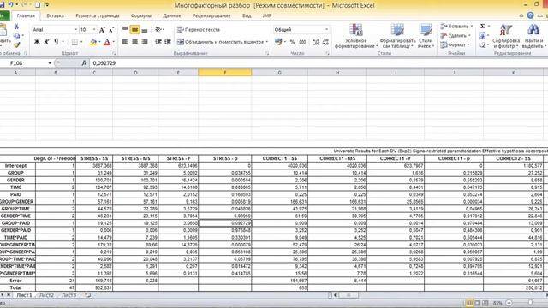Click the text orientation icon
This screenshot has width=548, height=308.
158,30
